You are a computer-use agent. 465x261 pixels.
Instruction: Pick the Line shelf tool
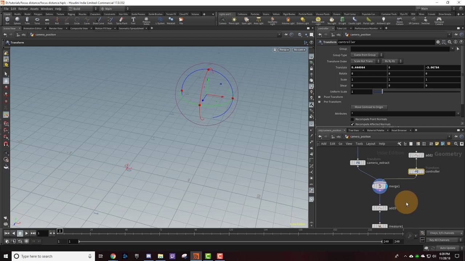[67, 21]
